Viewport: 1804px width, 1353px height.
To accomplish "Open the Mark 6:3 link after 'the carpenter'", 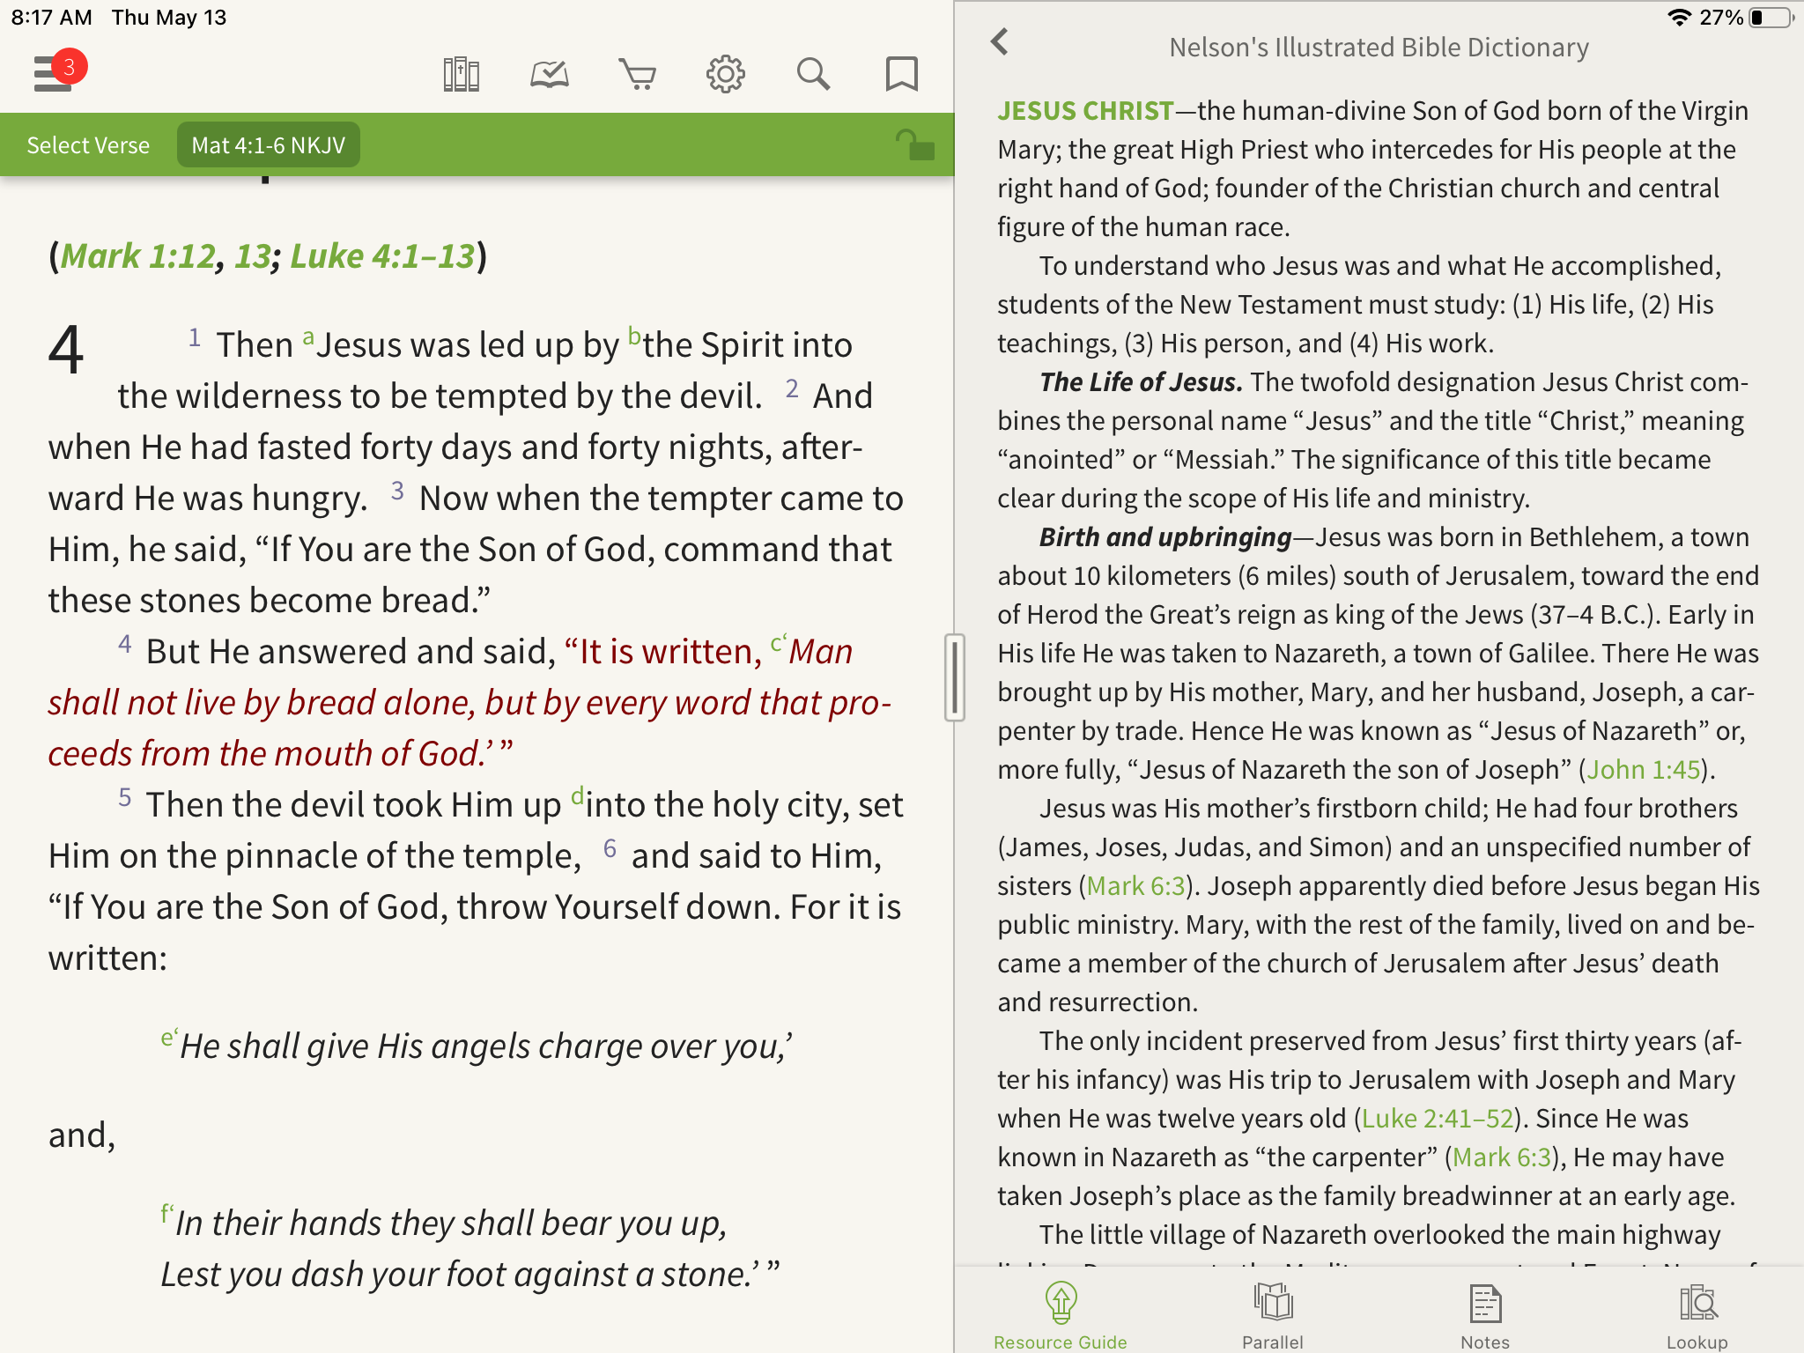I will [x=1502, y=1157].
